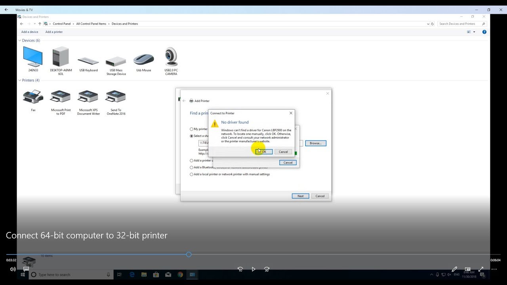Viewport: 507px width, 285px height.
Task: Click Cancel at the wizard's bottom right
Action: tap(320, 196)
